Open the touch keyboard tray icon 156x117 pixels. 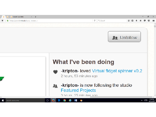146,100
